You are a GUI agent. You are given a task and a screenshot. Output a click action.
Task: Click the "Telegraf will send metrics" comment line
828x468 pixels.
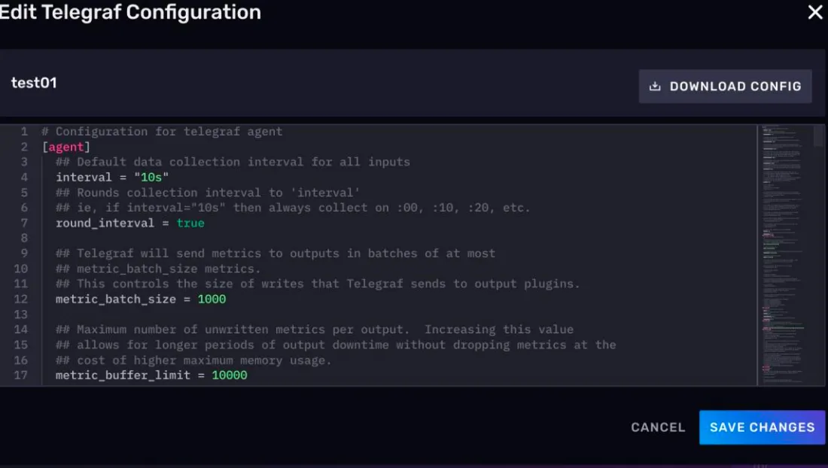click(286, 254)
